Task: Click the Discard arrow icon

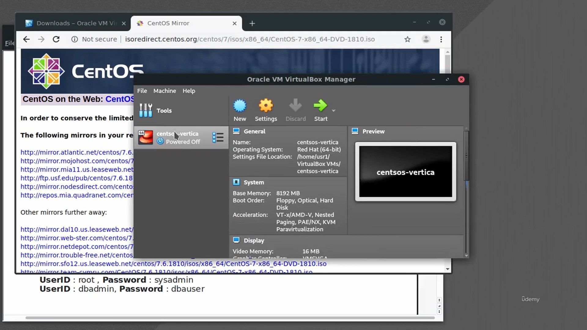Action: 295,105
